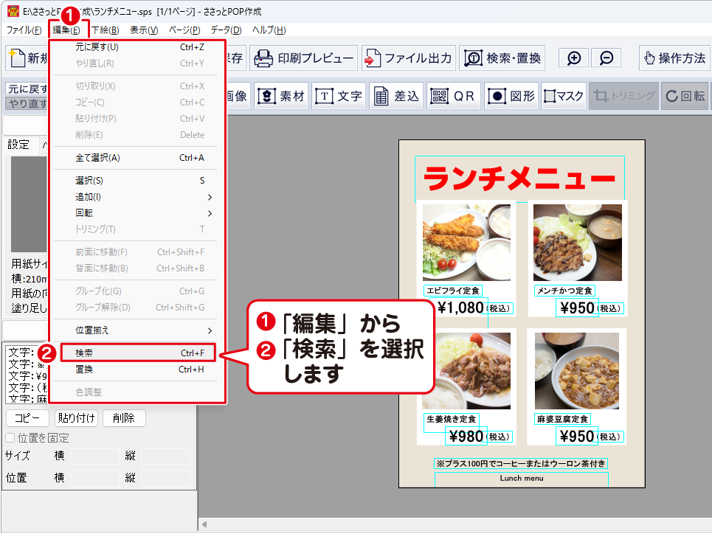Click the 印刷プレビュー printer icon button
Image resolution: width=712 pixels, height=534 pixels.
(x=304, y=58)
